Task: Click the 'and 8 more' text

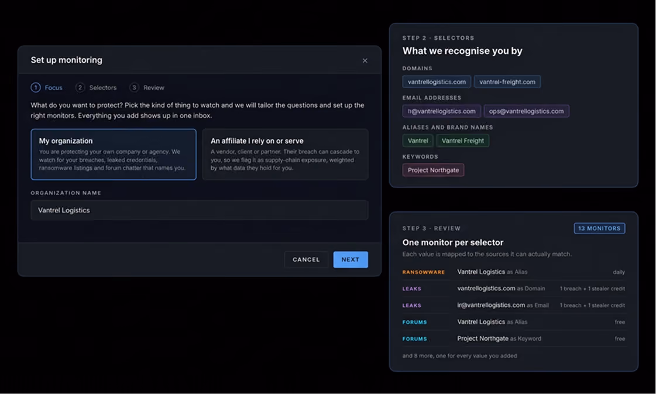Action: pyautogui.click(x=460, y=356)
